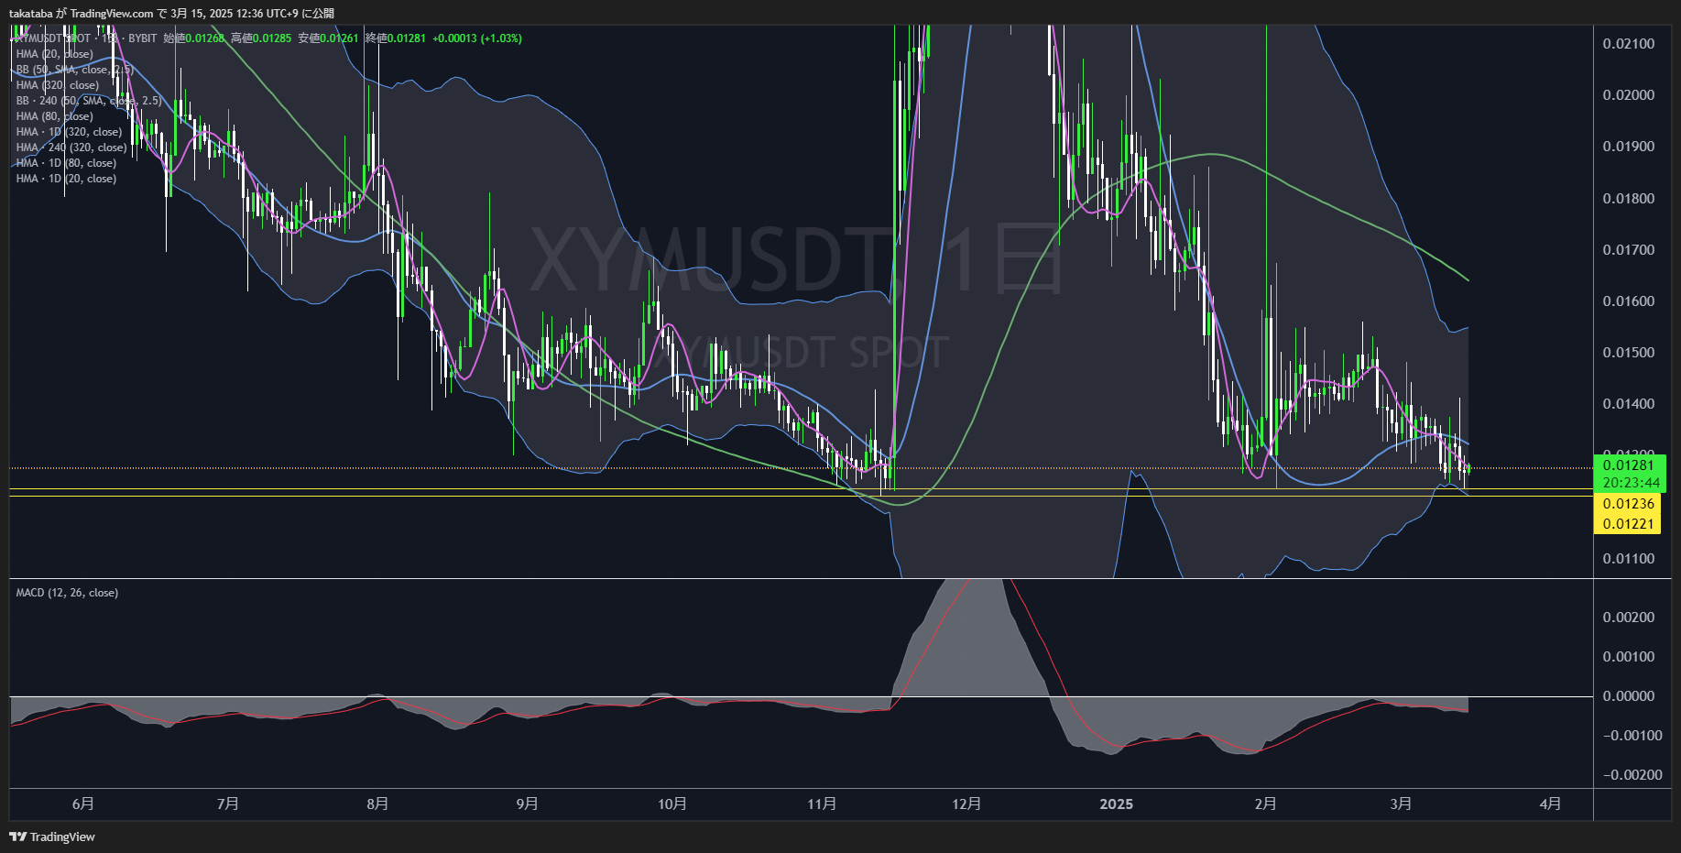Click the 2025 year marker on time axis
Image resolution: width=1681 pixels, height=853 pixels.
(1116, 804)
